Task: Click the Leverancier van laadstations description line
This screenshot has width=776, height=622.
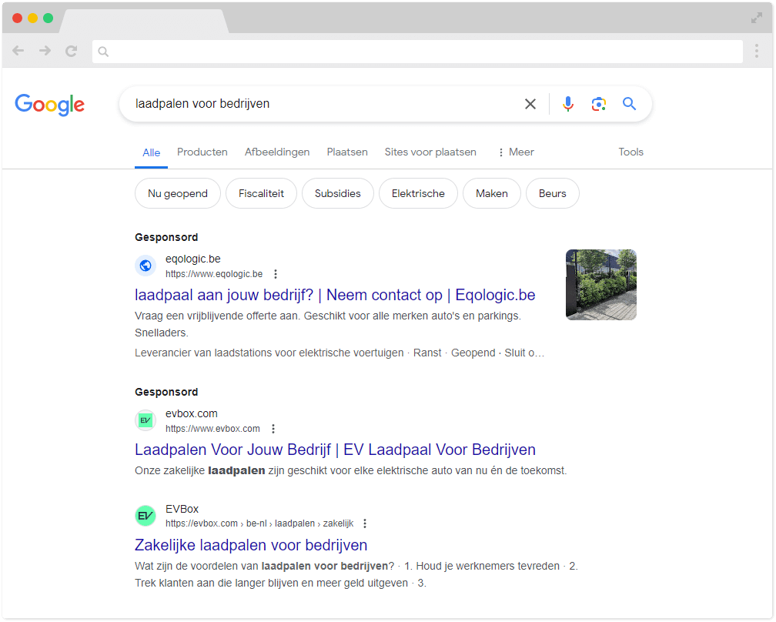Action: pos(339,353)
